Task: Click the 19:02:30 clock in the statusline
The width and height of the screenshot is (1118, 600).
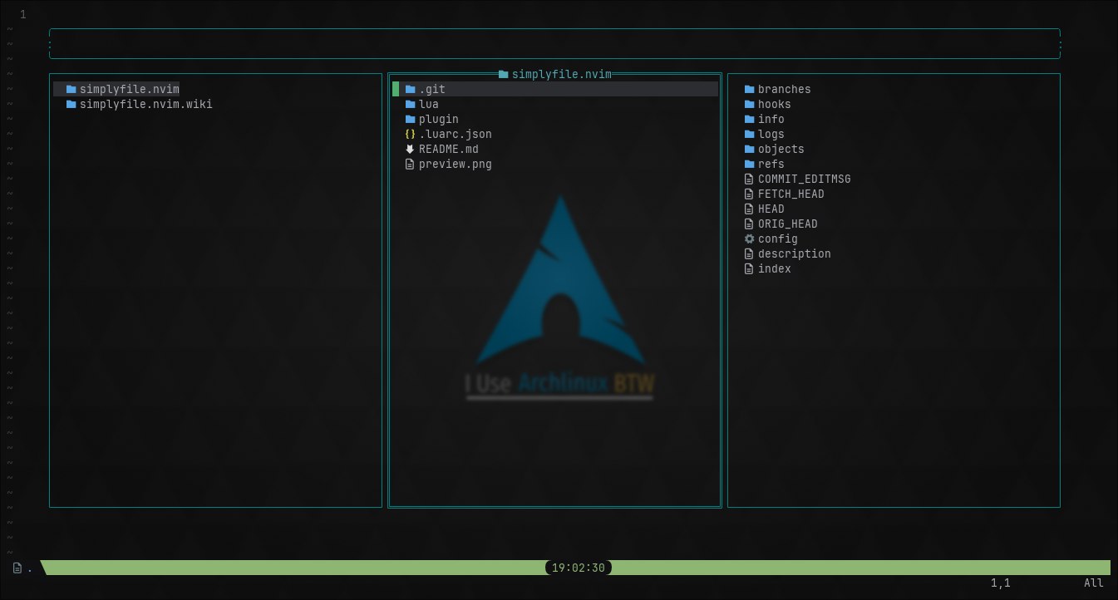Action: tap(579, 568)
